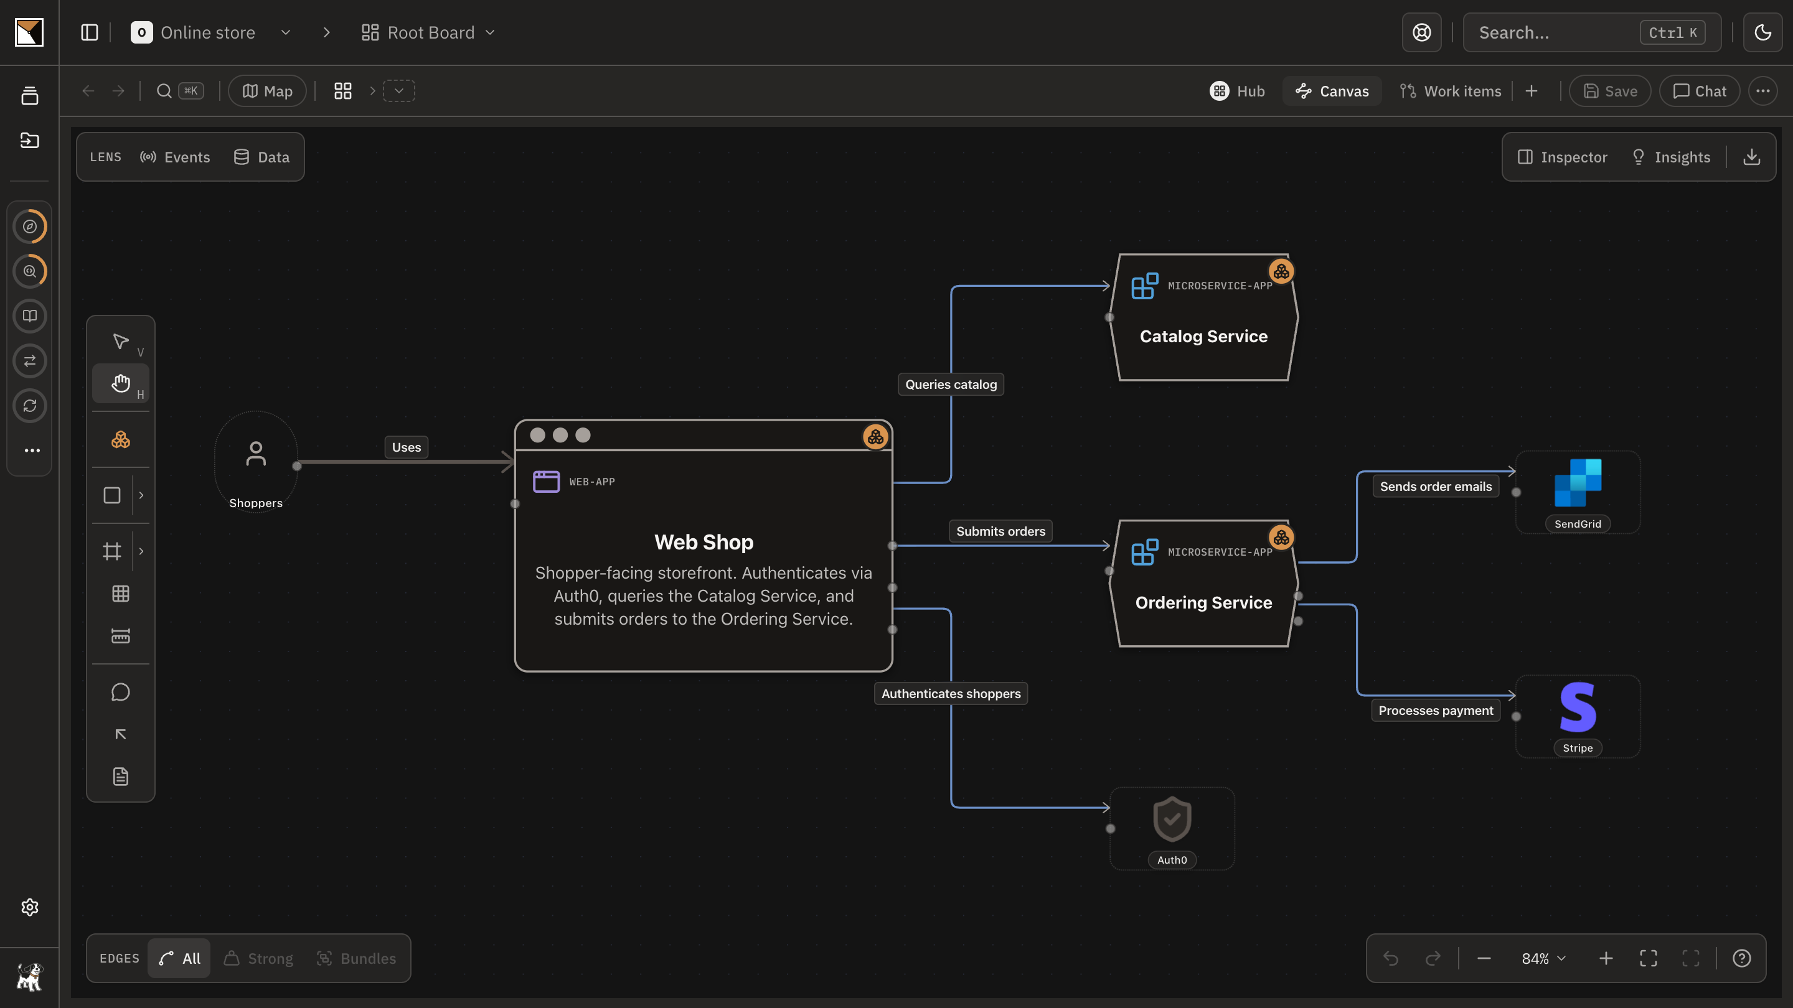Viewport: 1793px width, 1008px height.
Task: Click the import arrow icon in left rail
Action: pyautogui.click(x=29, y=140)
